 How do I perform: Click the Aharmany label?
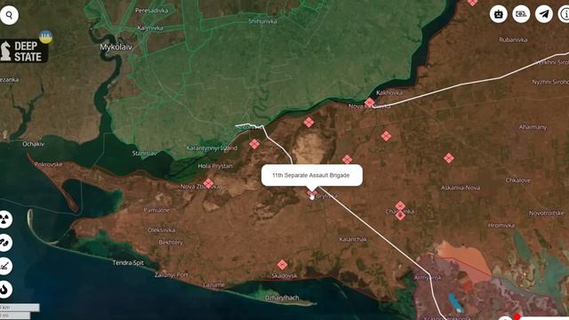point(533,127)
